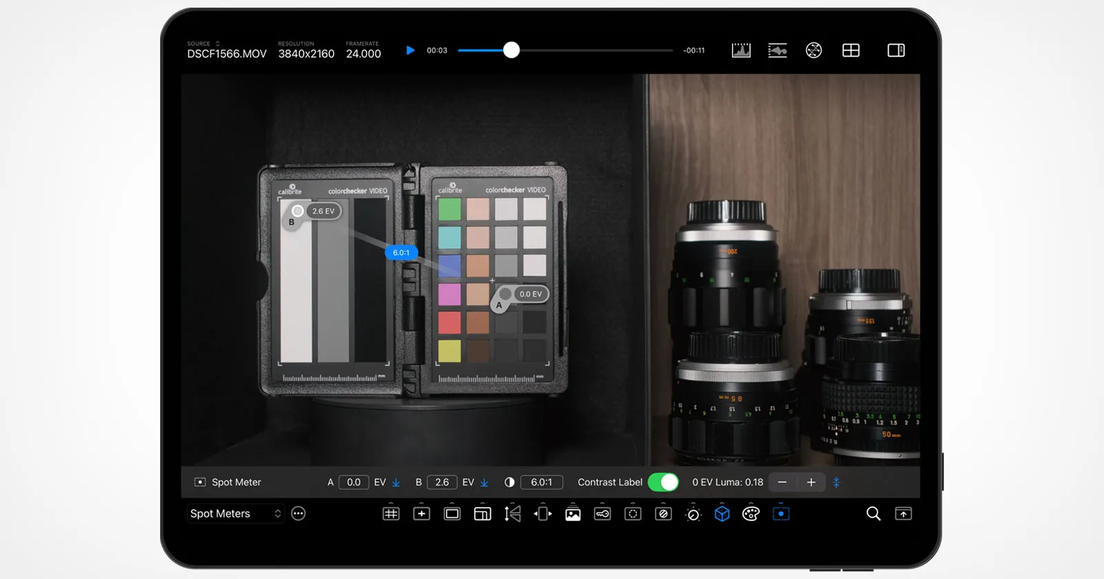
Task: Show the right sidebar panel
Action: click(896, 50)
